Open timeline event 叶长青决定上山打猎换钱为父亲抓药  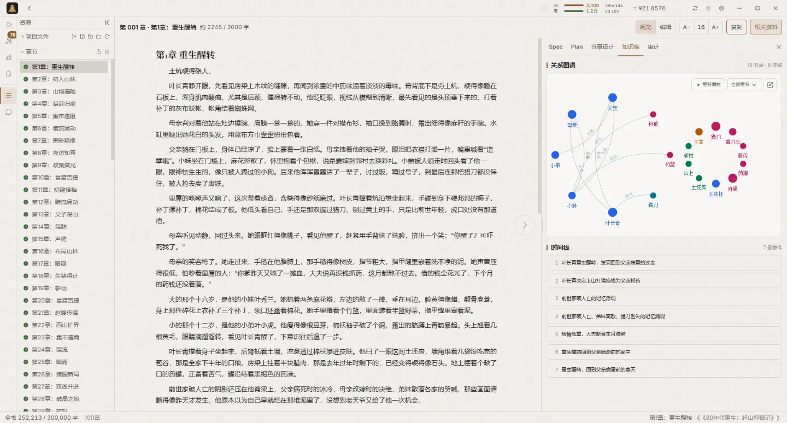click(x=664, y=280)
